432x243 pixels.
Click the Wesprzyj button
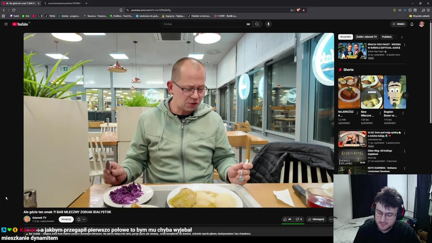coord(66,219)
